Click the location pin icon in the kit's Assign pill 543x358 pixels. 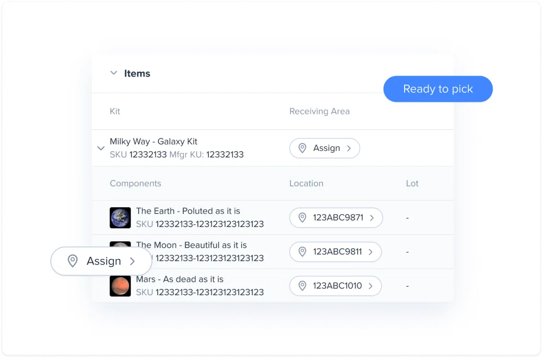(x=302, y=148)
